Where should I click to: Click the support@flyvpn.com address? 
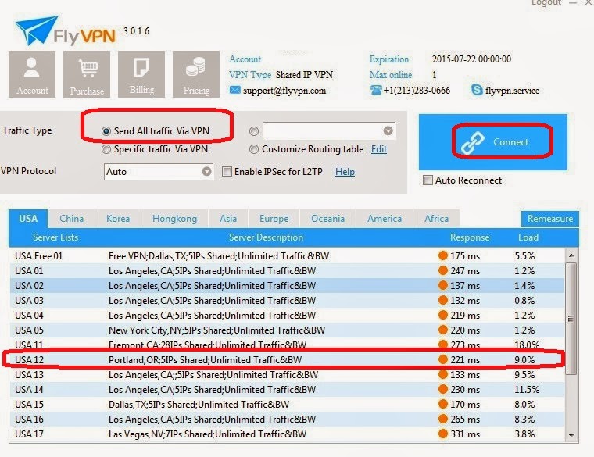tap(284, 91)
